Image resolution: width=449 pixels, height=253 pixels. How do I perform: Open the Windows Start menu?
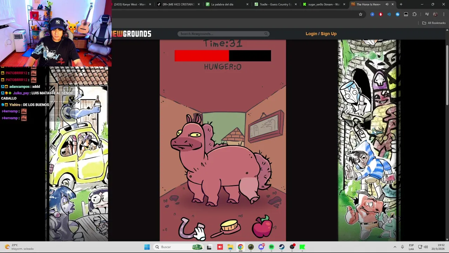[x=147, y=247]
